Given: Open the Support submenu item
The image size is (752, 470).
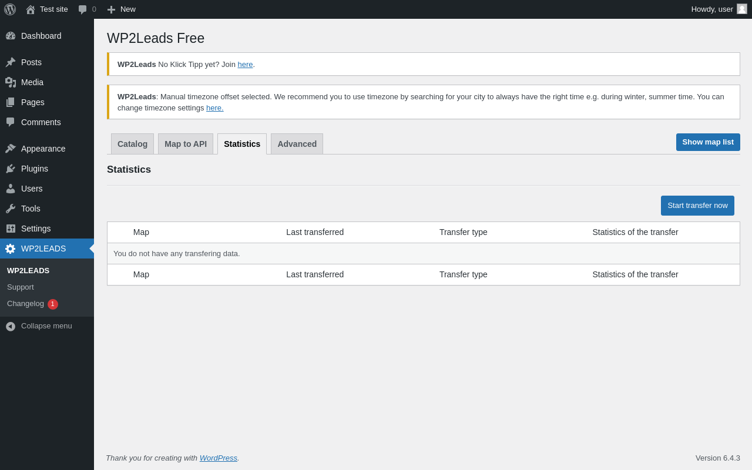Looking at the screenshot, I should 21,287.
